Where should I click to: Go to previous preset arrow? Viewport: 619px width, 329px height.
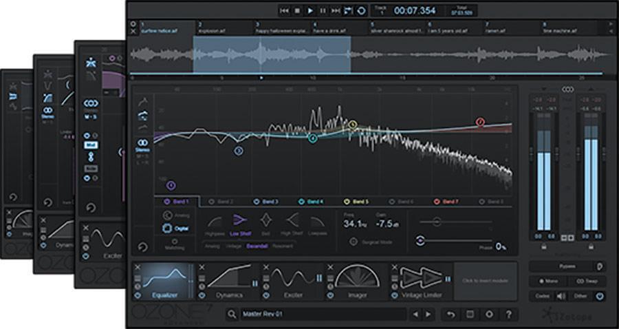[x=415, y=315]
